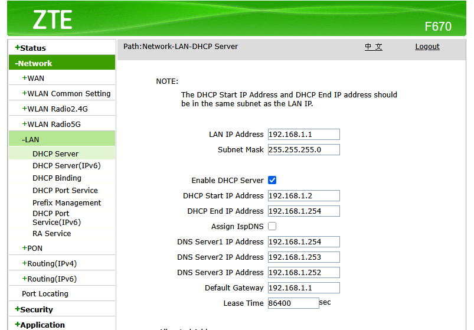Switch language with the 中文 link
Screen dimensions: 474x330
[373, 47]
